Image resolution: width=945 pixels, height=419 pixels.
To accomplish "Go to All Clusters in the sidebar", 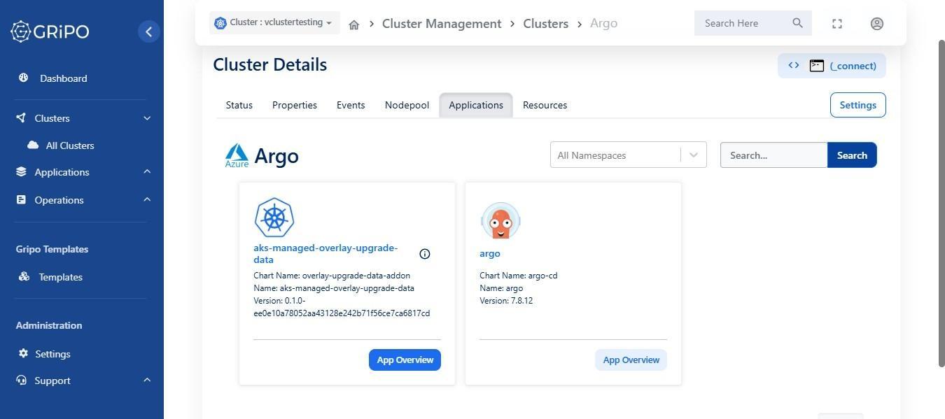I will (69, 145).
